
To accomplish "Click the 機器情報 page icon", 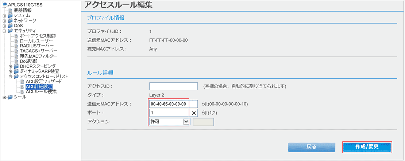I will pyautogui.click(x=10, y=11).
